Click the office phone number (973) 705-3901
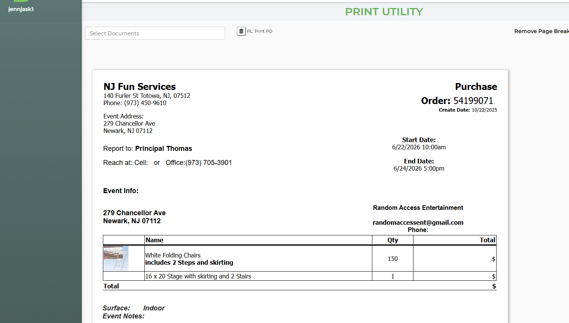569x323 pixels. 208,163
